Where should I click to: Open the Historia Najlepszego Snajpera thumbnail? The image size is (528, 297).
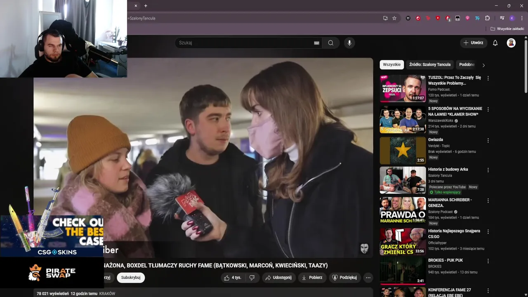[x=403, y=241]
